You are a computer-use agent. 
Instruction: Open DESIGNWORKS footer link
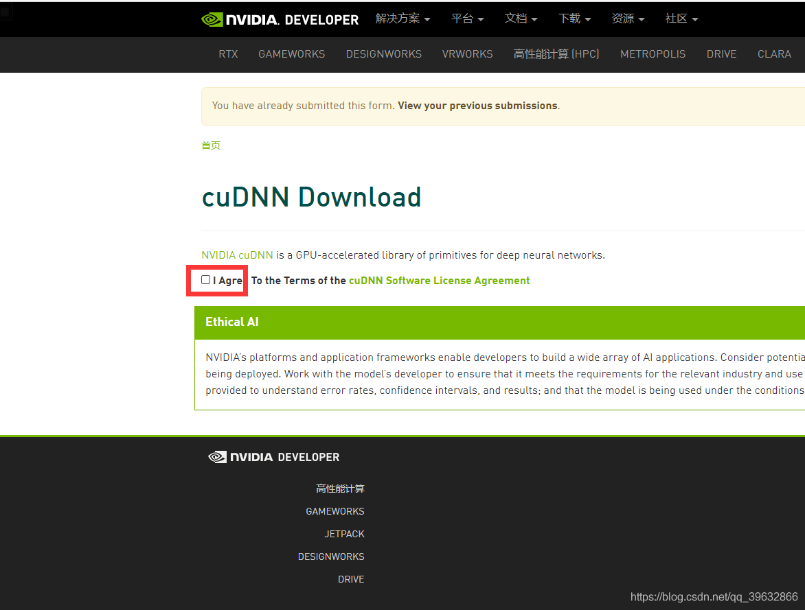pos(331,556)
